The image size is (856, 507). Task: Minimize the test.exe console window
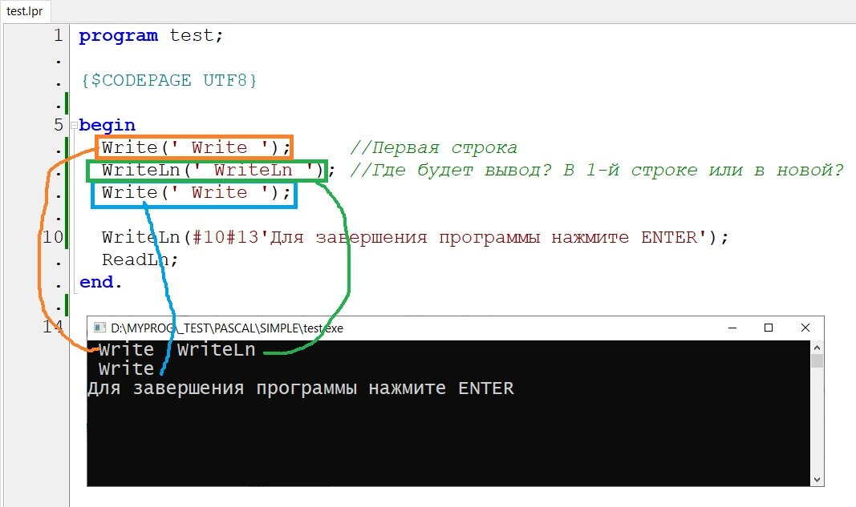[x=732, y=328]
